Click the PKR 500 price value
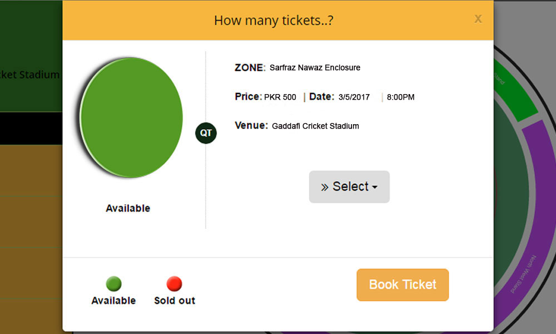The height and width of the screenshot is (334, 556). click(x=280, y=97)
